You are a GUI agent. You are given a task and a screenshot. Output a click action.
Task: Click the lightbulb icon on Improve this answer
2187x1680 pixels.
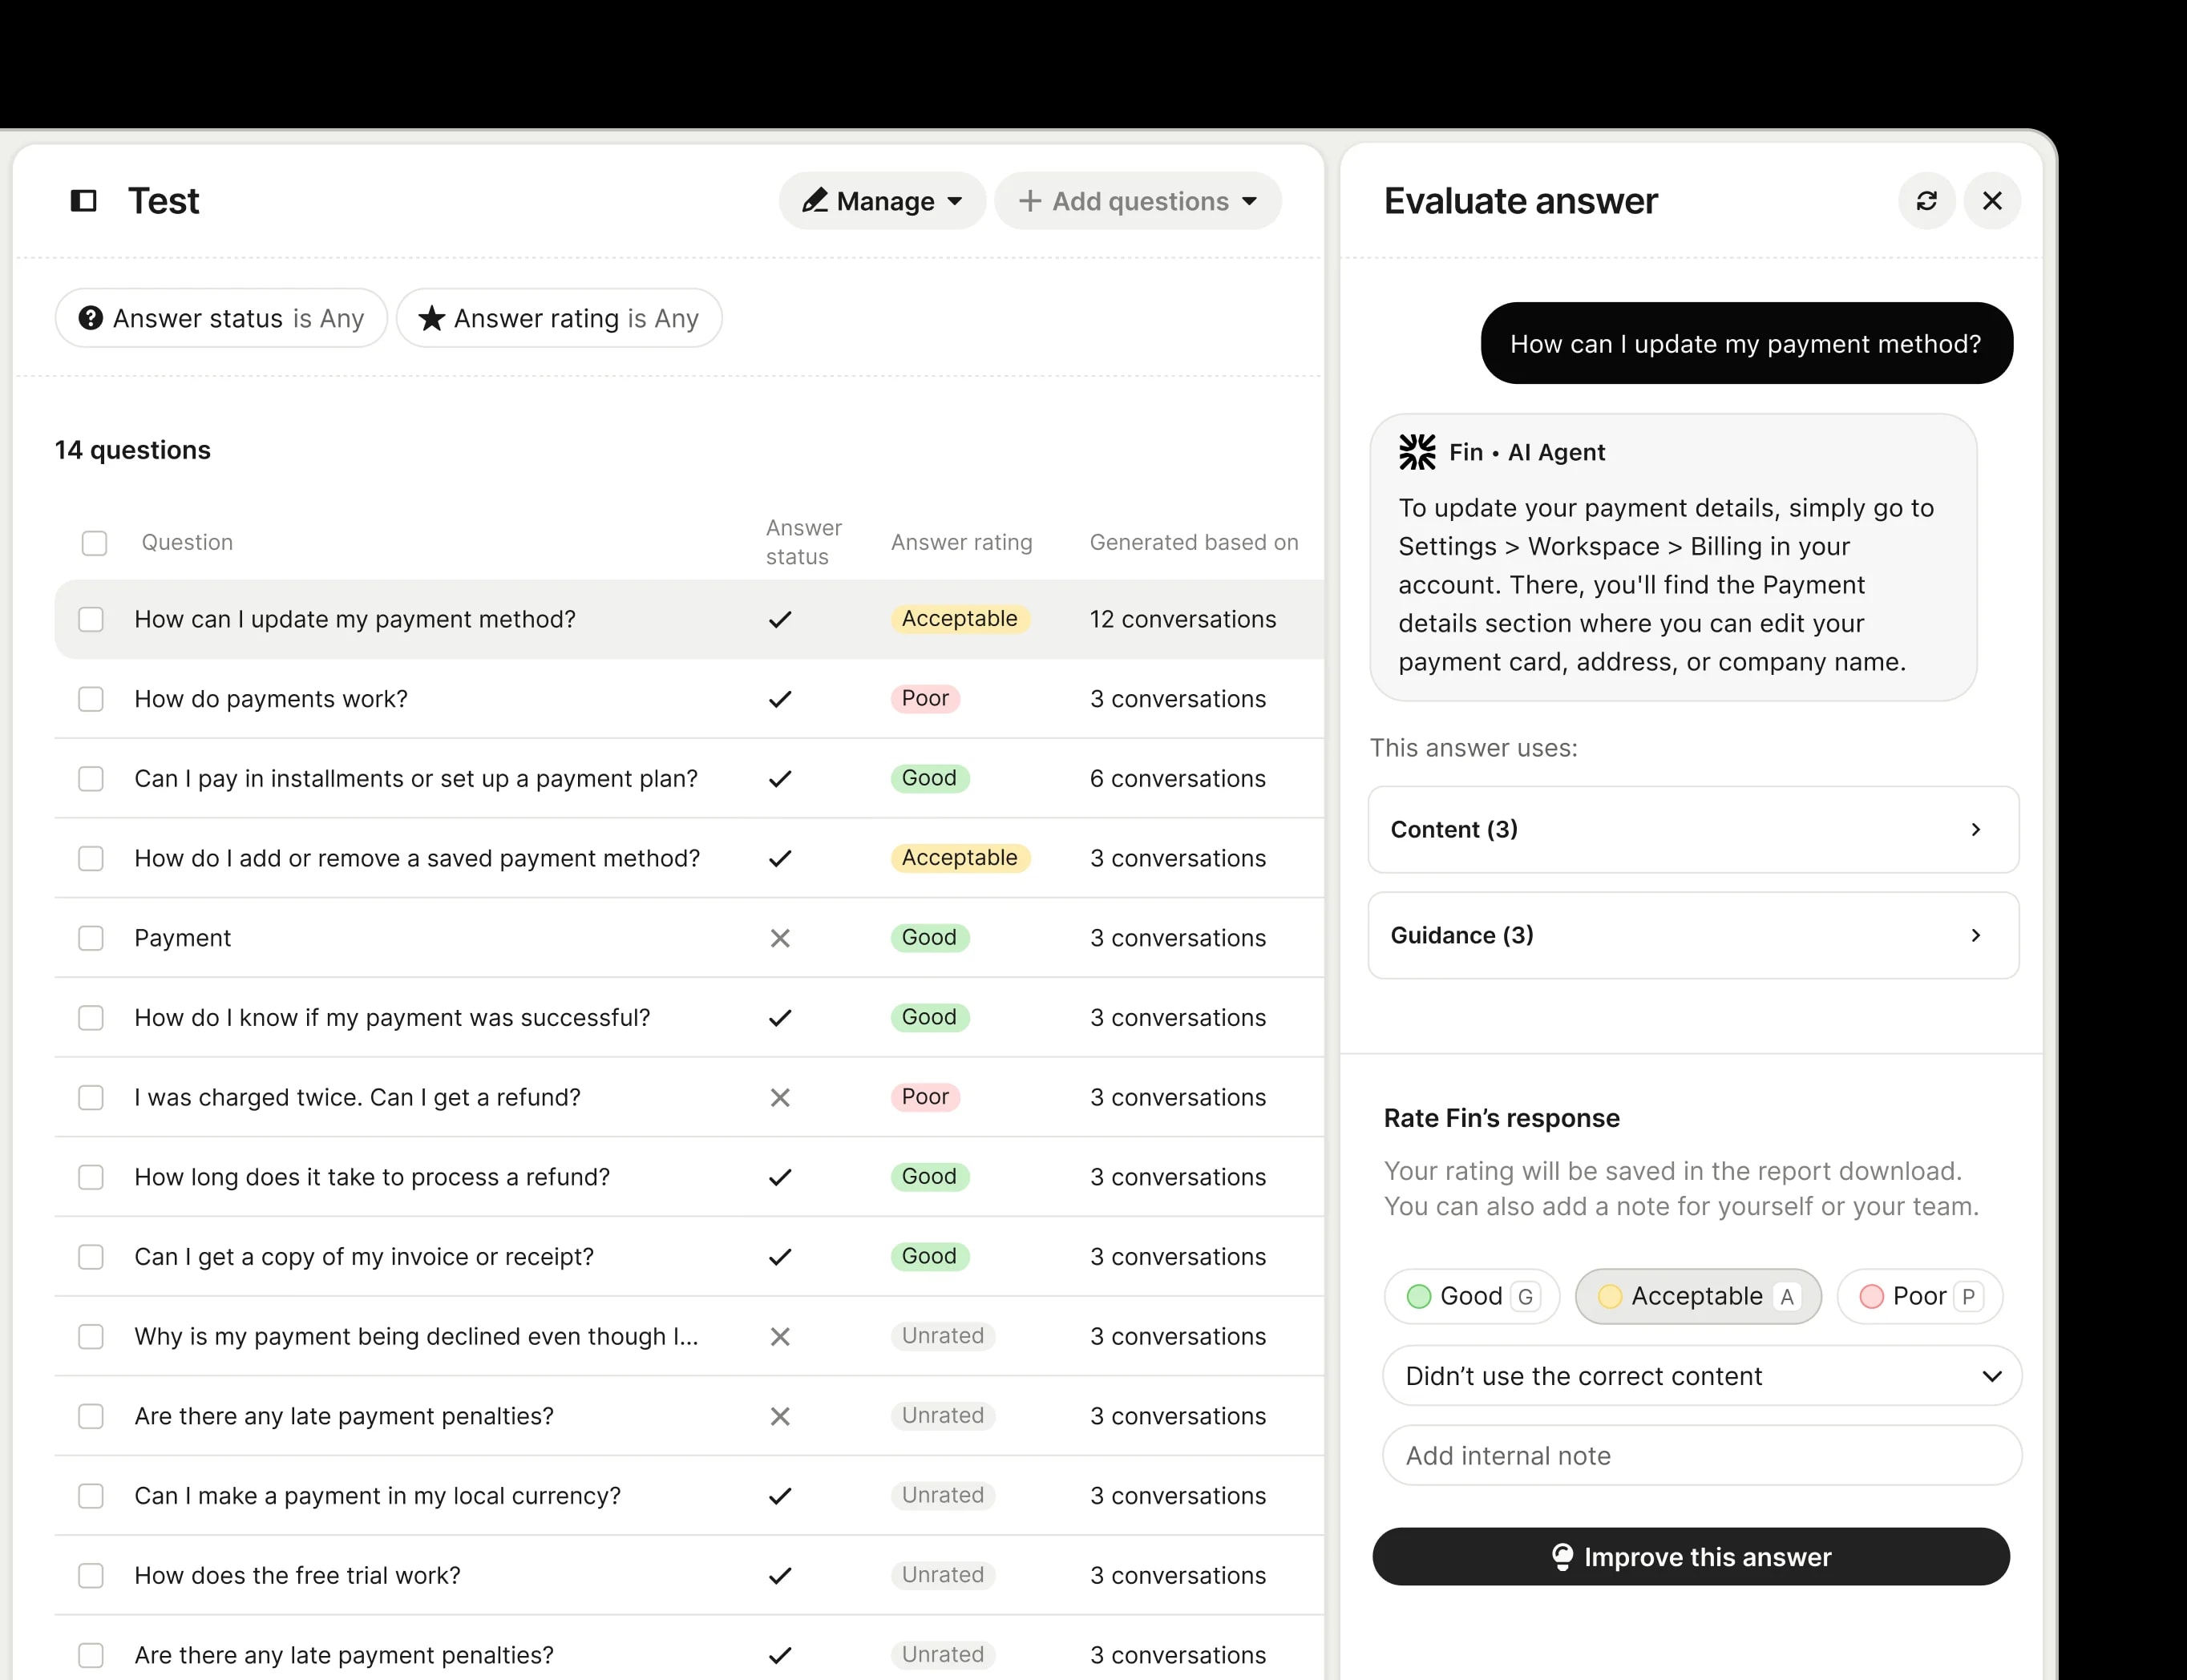1562,1556
